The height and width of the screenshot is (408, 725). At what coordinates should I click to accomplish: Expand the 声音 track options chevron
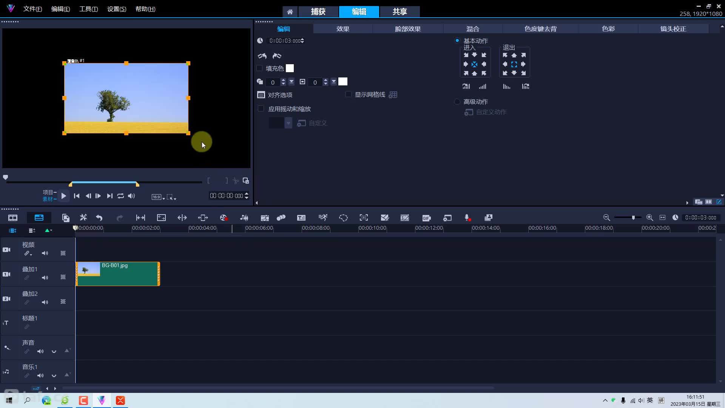pyautogui.click(x=54, y=351)
